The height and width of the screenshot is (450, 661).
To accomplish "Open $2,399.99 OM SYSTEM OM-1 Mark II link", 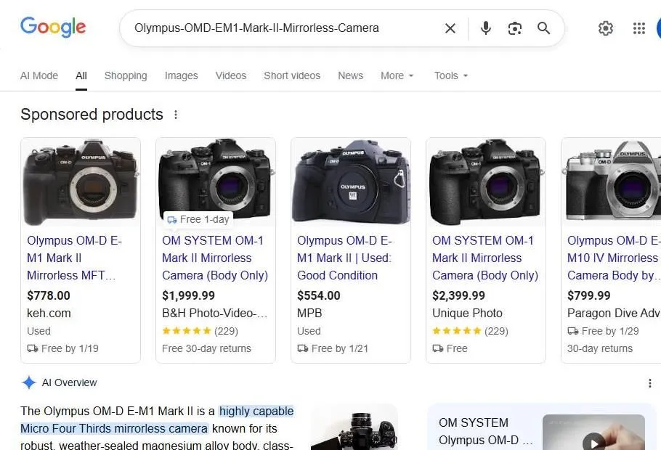I will pyautogui.click(x=485, y=258).
